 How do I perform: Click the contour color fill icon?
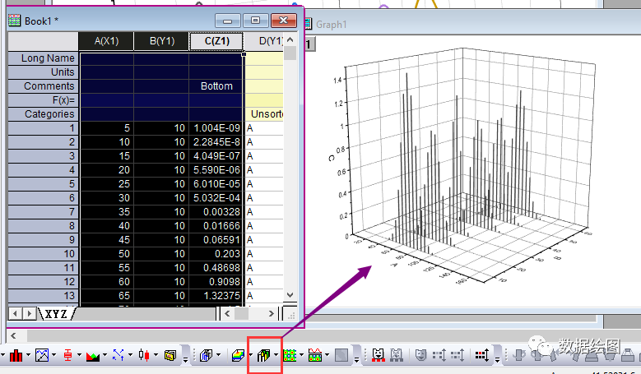point(290,356)
